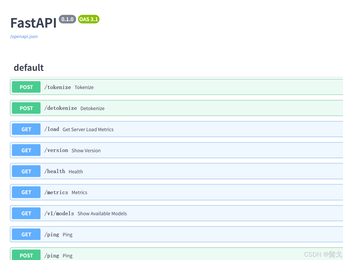The width and height of the screenshot is (343, 260).
Task: Click the GET badge for /v1/models
Action: (x=26, y=213)
